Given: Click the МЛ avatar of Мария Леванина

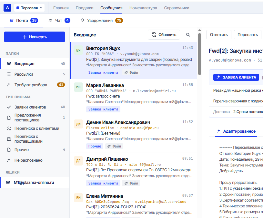Looking at the screenshot, I should pos(78,87).
